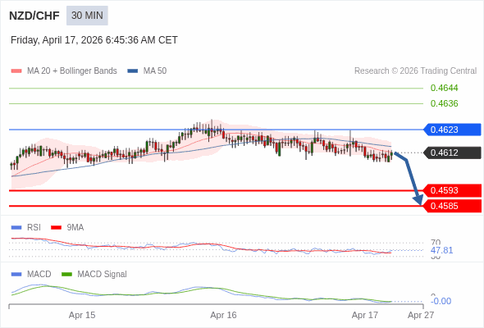The image size is (484, 328).
Task: Select the 0.4644 resistance level label
Action: pyautogui.click(x=444, y=88)
